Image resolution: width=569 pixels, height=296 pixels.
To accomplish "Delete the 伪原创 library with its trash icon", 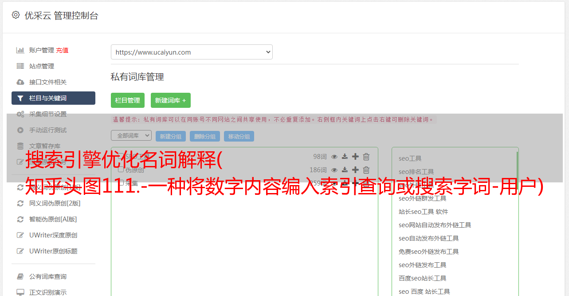I will pos(366,170).
